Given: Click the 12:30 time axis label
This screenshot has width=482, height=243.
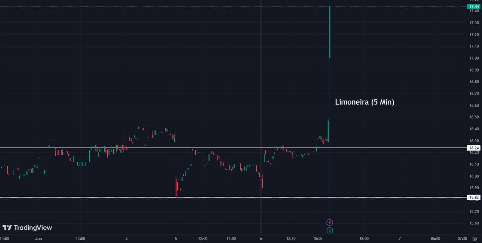Looking at the screenshot, I should pos(291,239).
